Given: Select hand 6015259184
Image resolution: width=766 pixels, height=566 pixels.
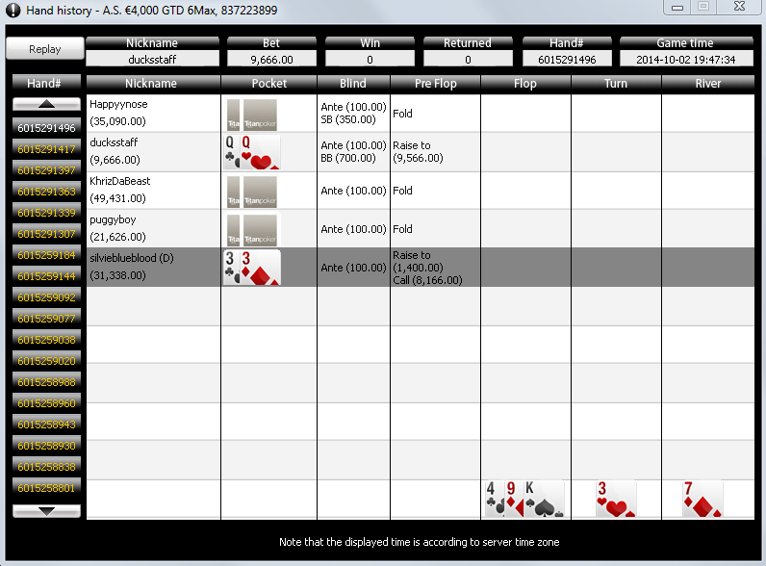Looking at the screenshot, I should pos(46,255).
